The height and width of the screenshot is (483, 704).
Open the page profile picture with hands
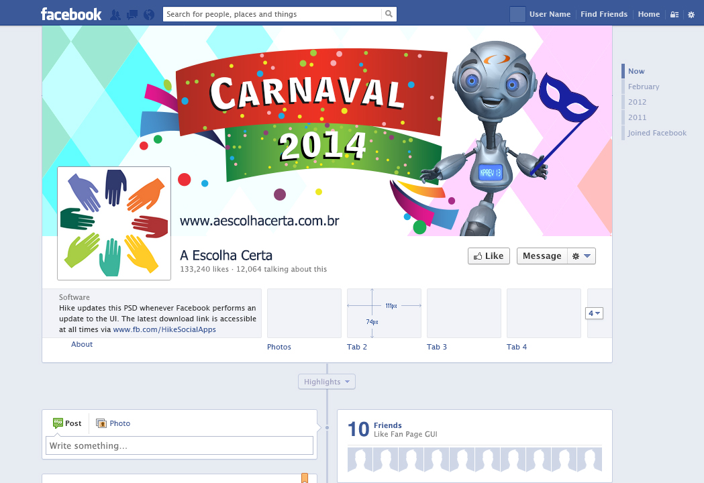tap(114, 223)
